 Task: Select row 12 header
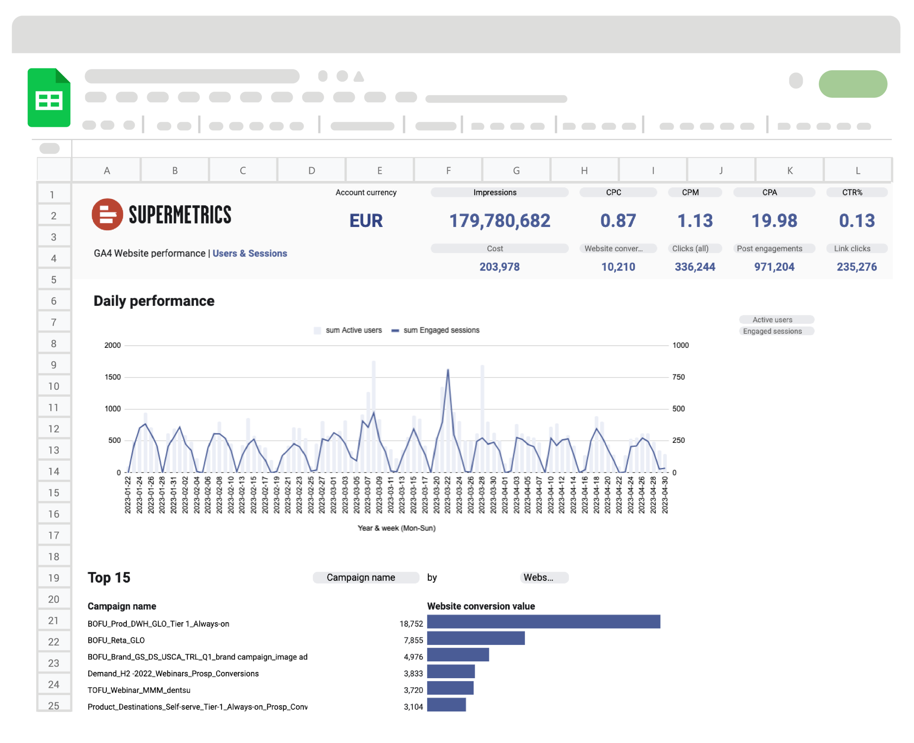[53, 429]
